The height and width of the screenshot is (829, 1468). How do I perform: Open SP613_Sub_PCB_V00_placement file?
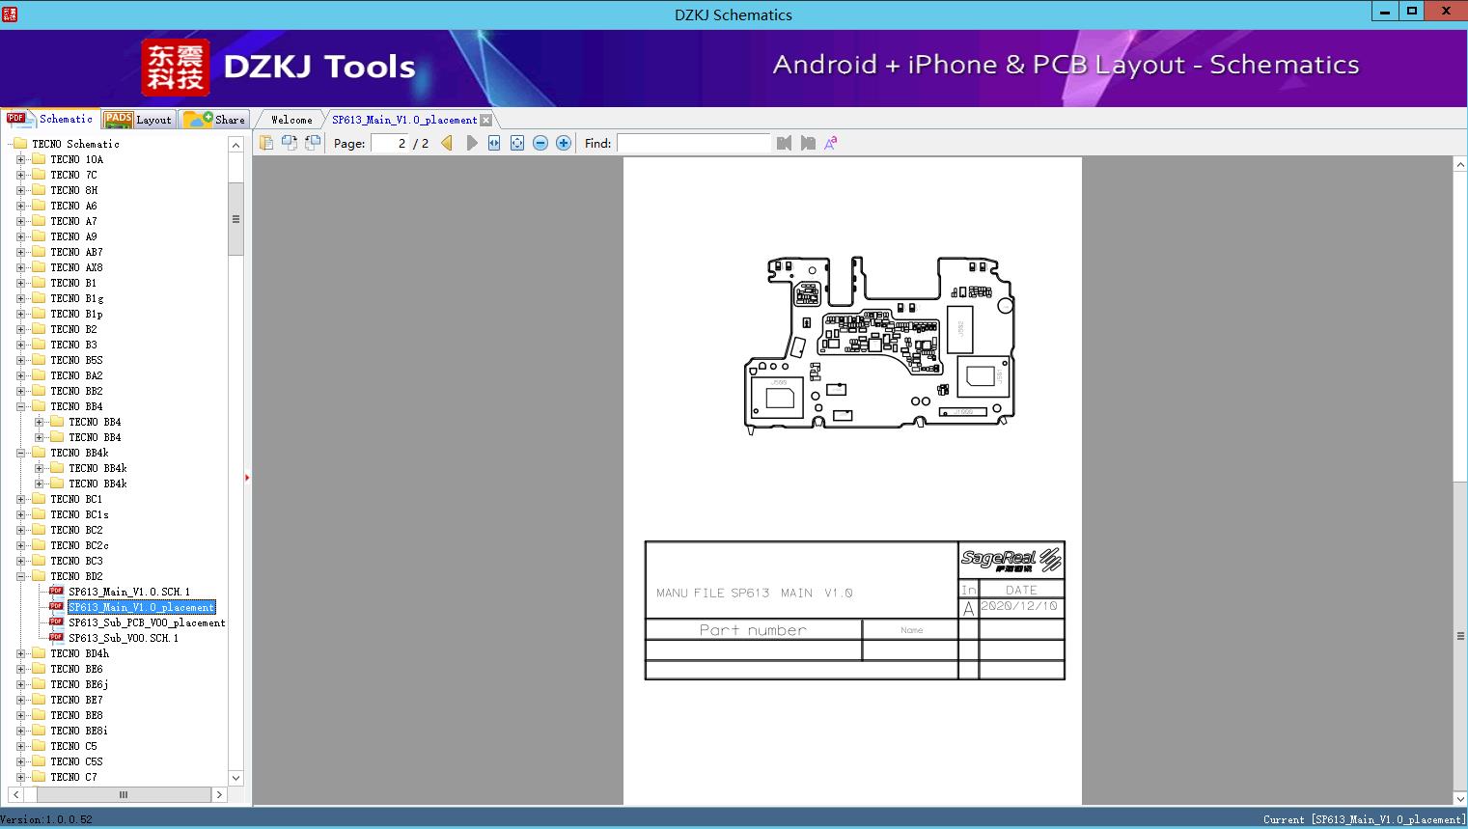coord(147,622)
